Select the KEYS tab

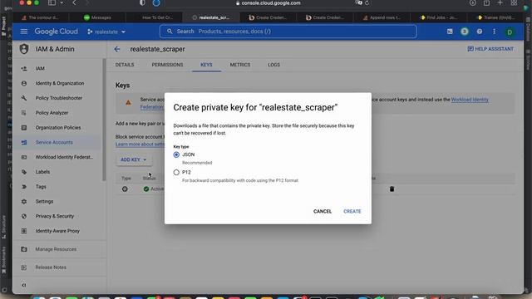coord(206,65)
